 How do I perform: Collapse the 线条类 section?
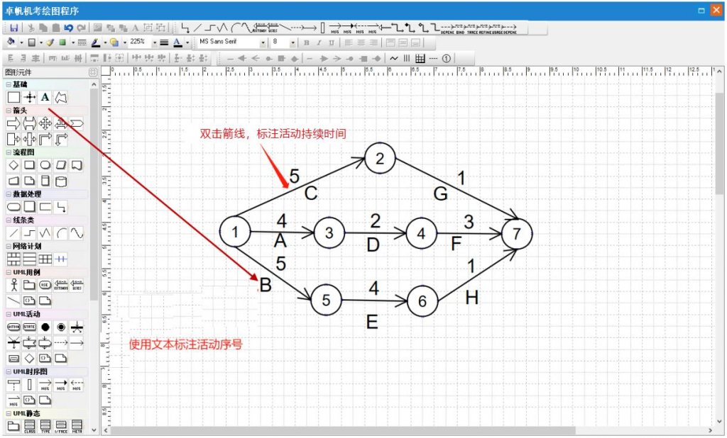9,220
